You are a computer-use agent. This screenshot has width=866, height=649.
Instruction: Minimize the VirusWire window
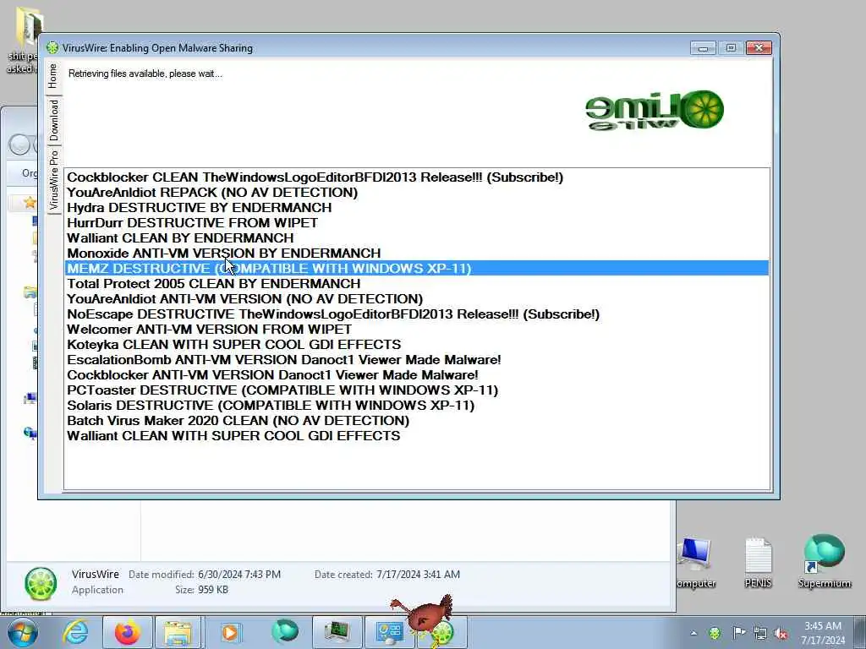pyautogui.click(x=703, y=48)
